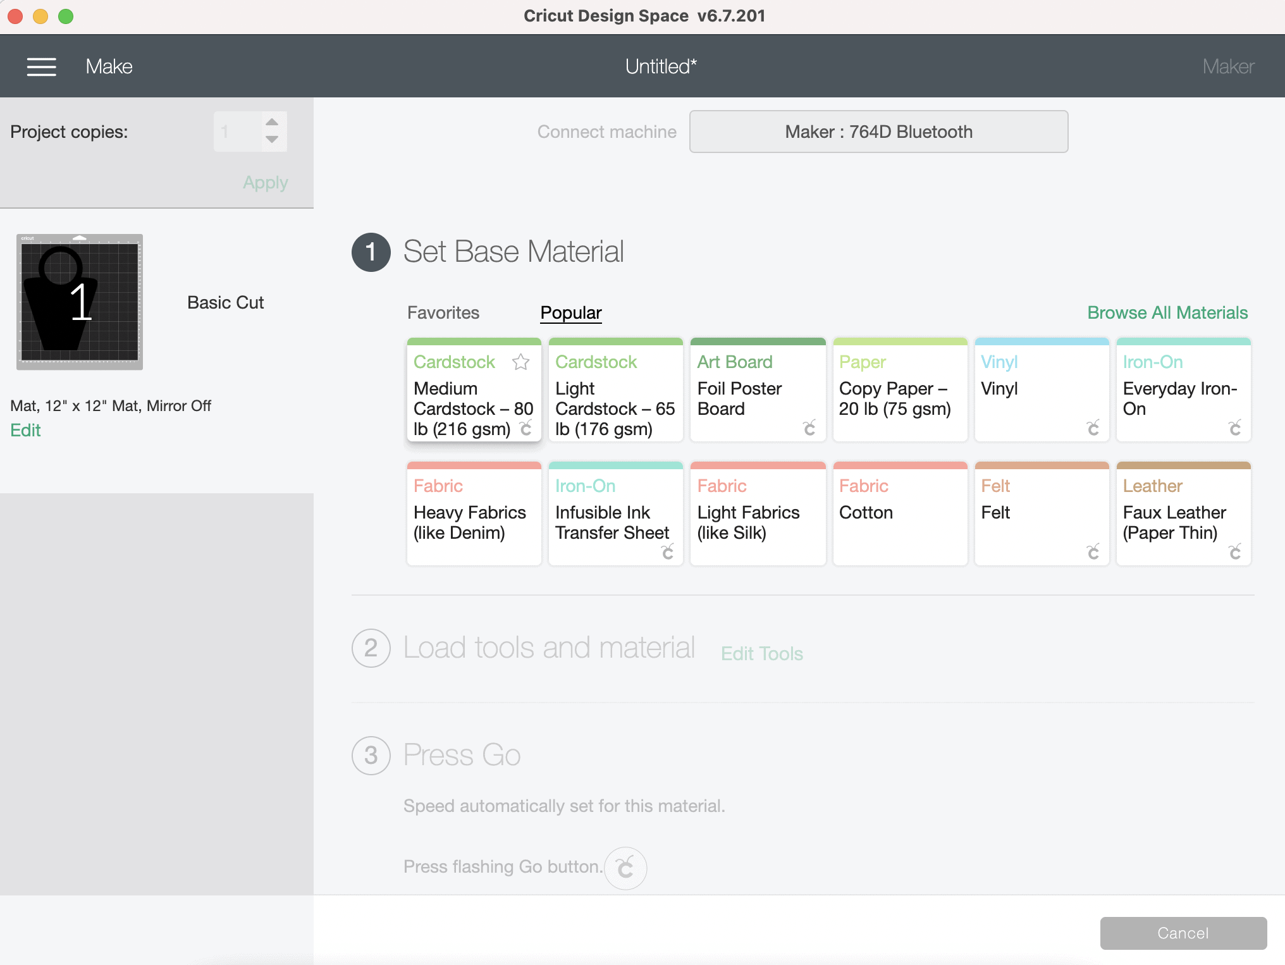Select Infusible Ink Transfer Sheet material
This screenshot has height=965, width=1285.
(x=616, y=513)
